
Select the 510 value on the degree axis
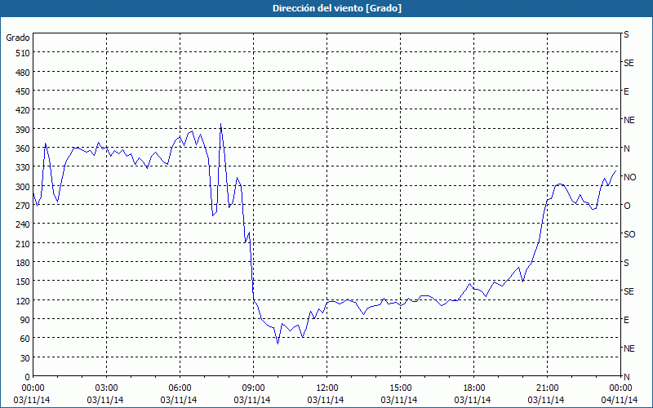tap(23, 53)
